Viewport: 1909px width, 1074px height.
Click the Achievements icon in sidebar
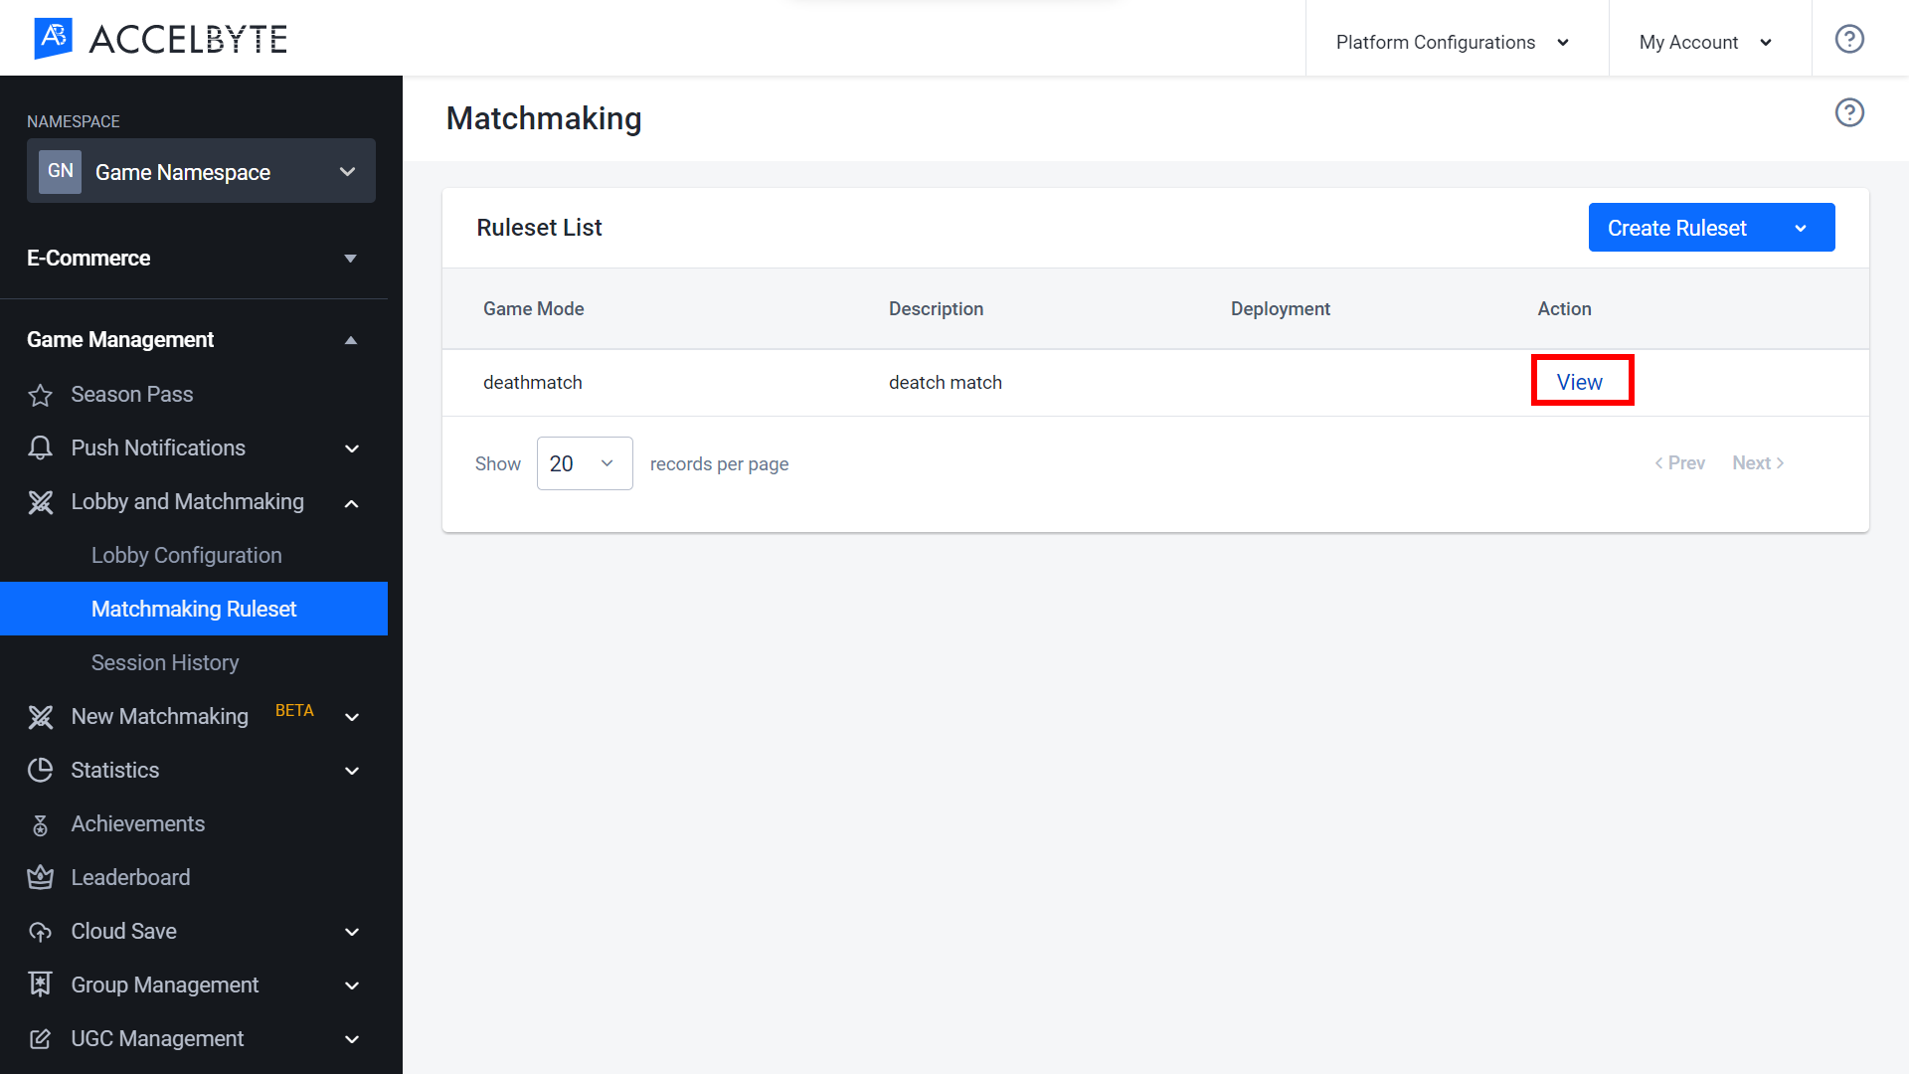42,823
